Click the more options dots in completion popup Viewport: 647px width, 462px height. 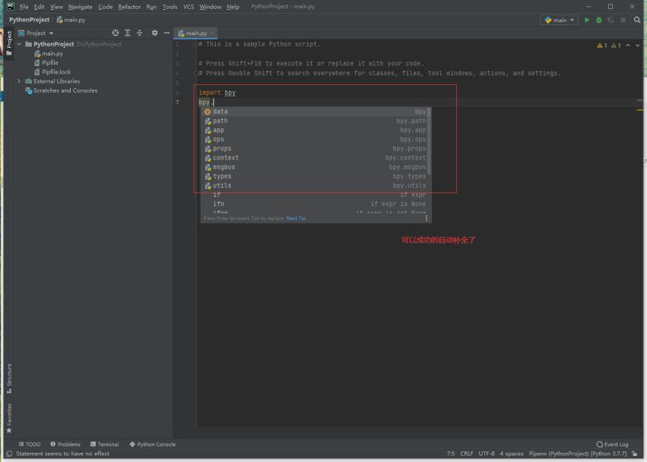click(427, 218)
